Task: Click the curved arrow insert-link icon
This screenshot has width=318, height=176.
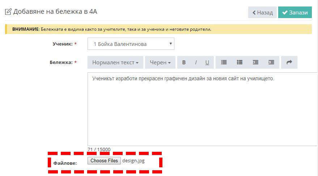Action: 289,63
